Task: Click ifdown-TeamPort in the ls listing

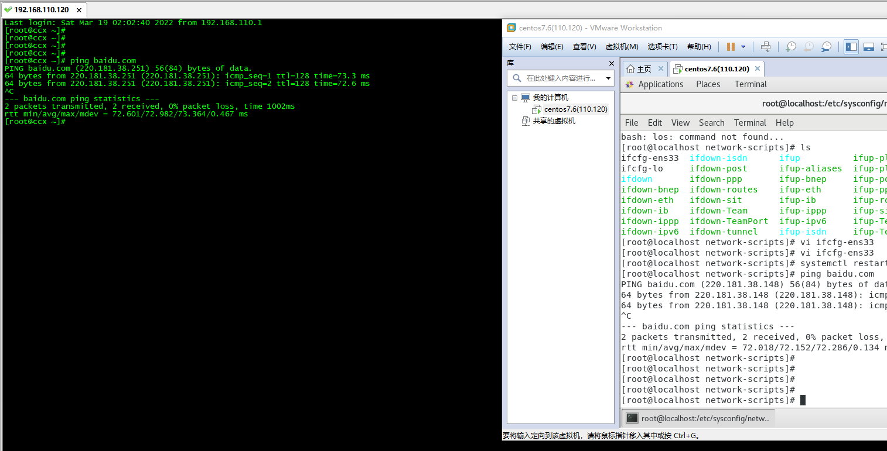Action: tap(729, 221)
